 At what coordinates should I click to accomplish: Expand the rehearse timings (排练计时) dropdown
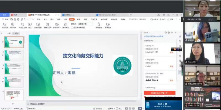point(60,28)
